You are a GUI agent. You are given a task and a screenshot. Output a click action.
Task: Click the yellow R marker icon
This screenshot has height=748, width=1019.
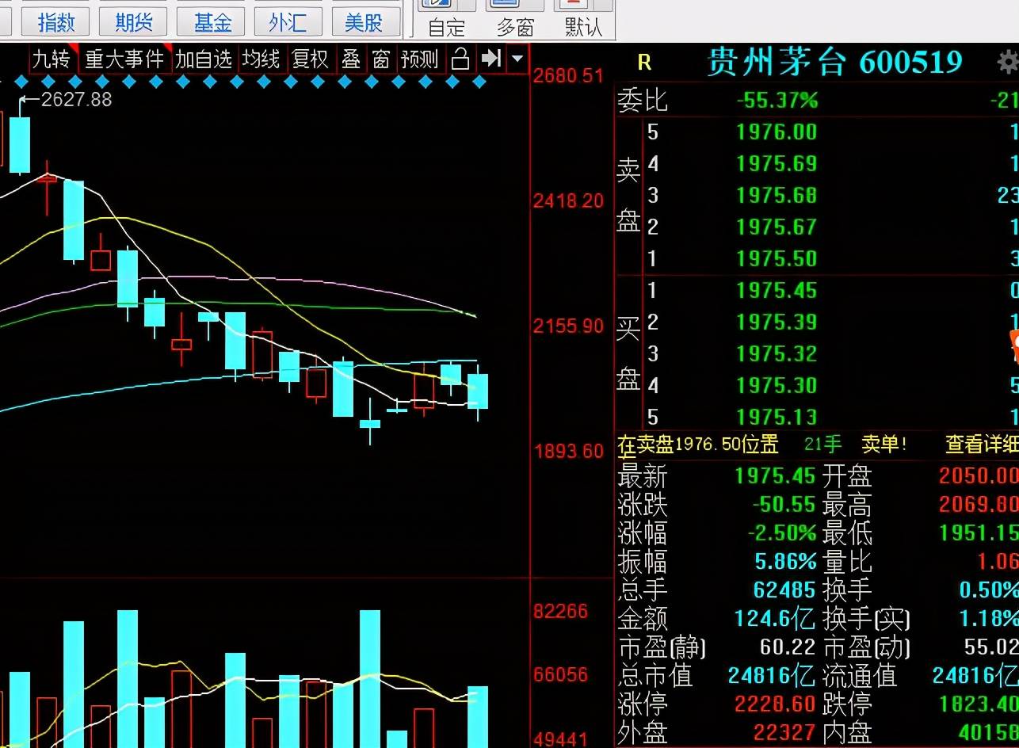(643, 63)
